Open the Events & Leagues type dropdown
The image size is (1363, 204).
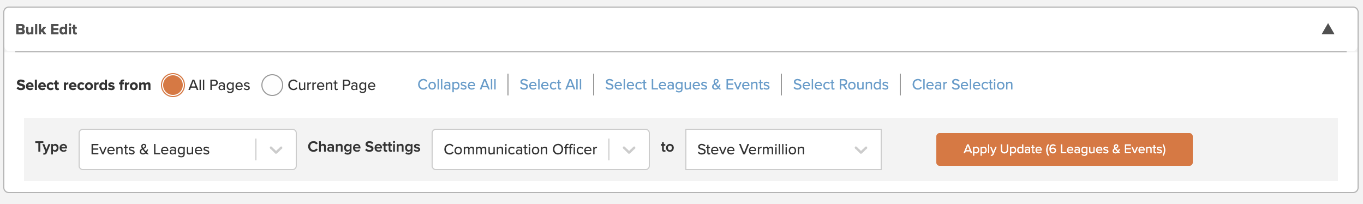(188, 149)
